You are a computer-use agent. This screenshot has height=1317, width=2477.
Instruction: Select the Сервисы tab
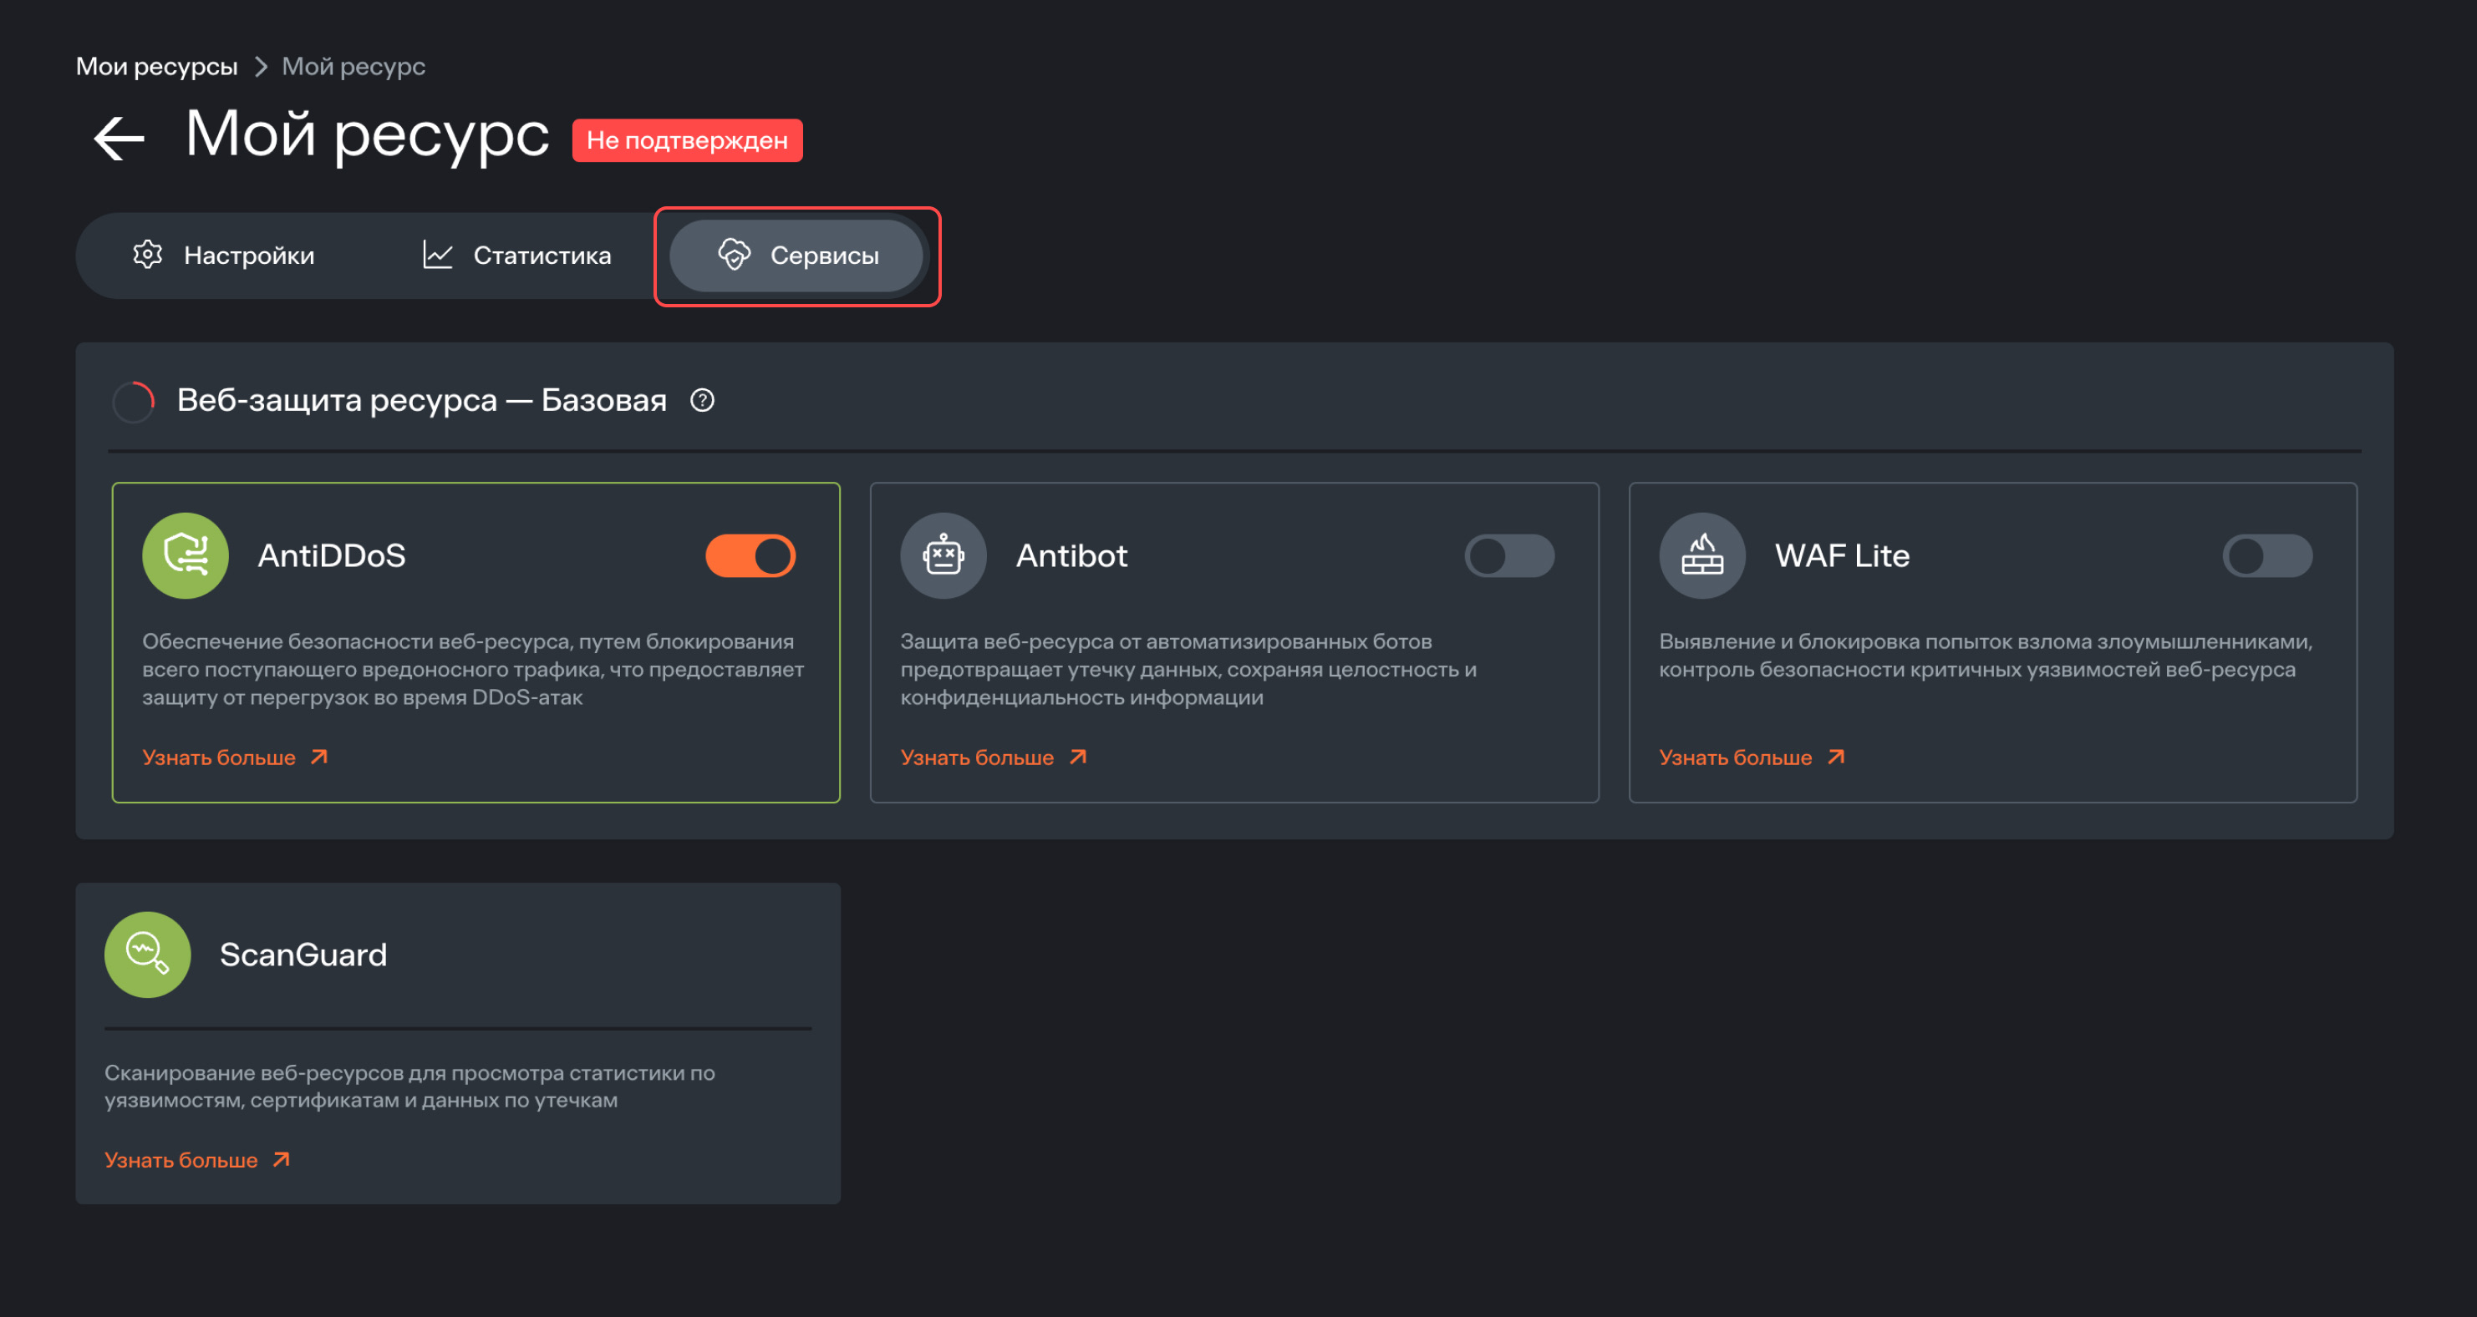click(797, 256)
